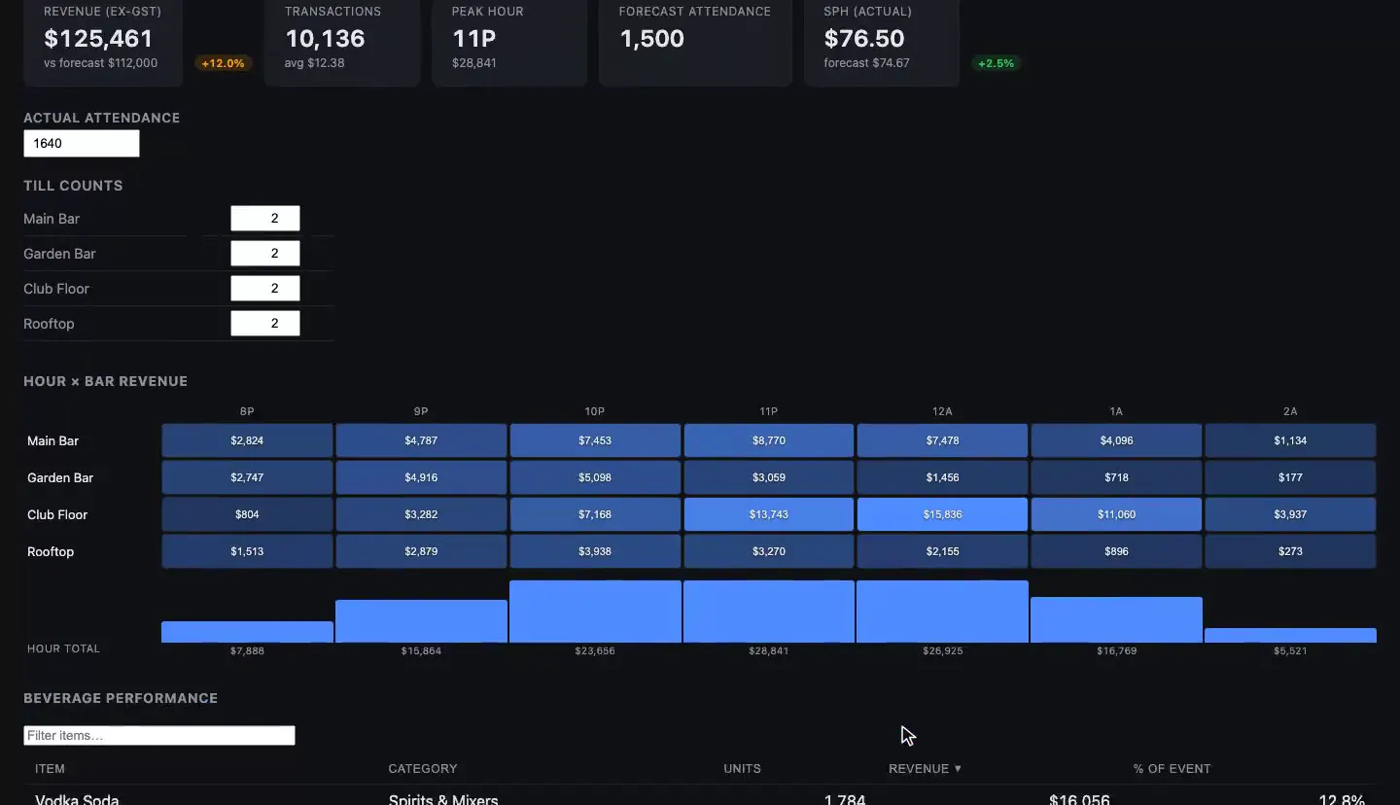Screen dimensions: 1400x805
Task: Focus the Filter items search box
Action: tap(159, 736)
